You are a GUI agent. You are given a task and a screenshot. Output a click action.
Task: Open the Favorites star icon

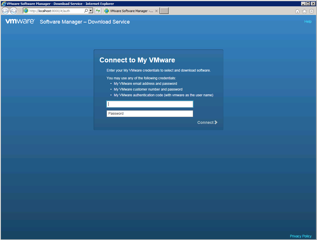304,11
